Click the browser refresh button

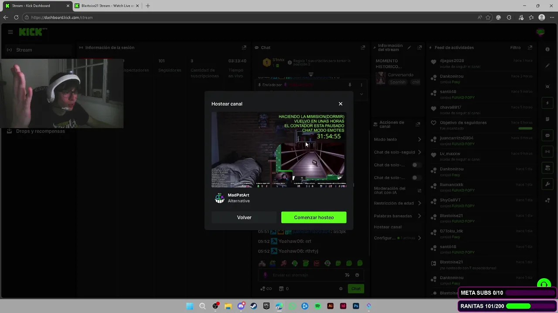(x=16, y=17)
